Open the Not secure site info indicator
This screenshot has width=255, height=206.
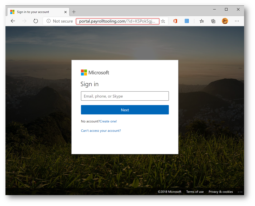[x=60, y=21]
